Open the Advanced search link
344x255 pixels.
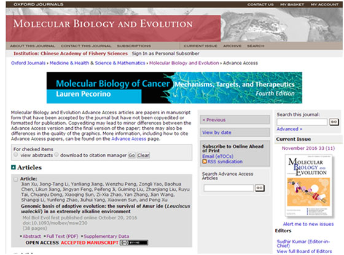click(289, 129)
